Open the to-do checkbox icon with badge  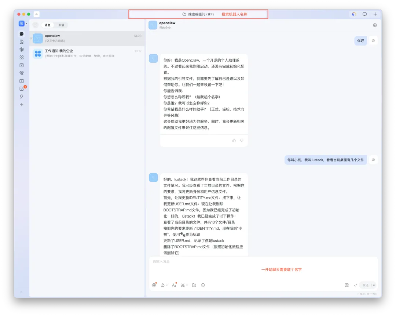tap(22, 88)
